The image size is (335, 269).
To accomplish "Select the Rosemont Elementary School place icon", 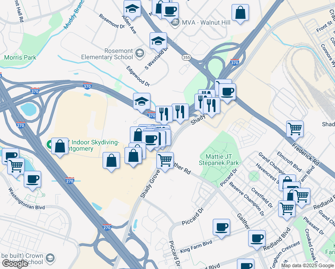I will pyautogui.click(x=140, y=53).
